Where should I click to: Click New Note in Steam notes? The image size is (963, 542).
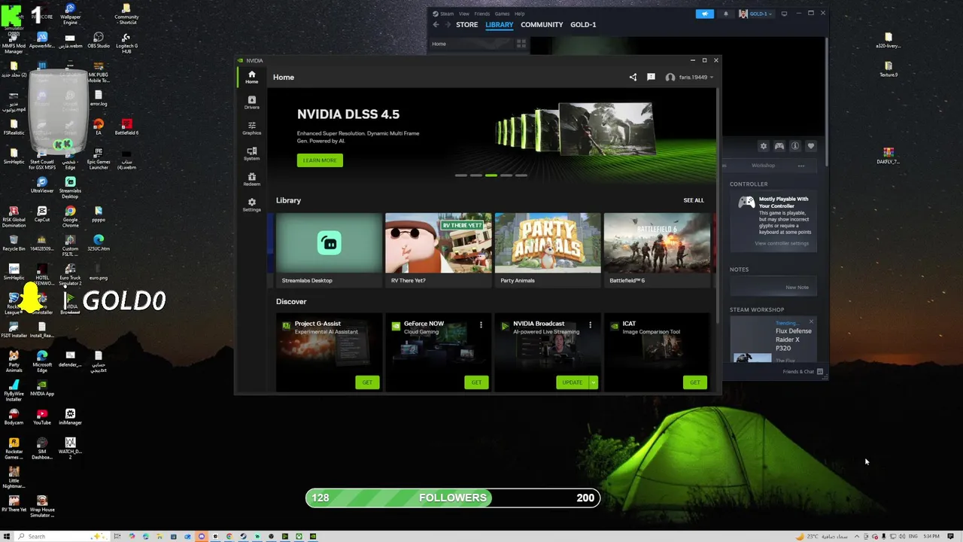click(797, 287)
